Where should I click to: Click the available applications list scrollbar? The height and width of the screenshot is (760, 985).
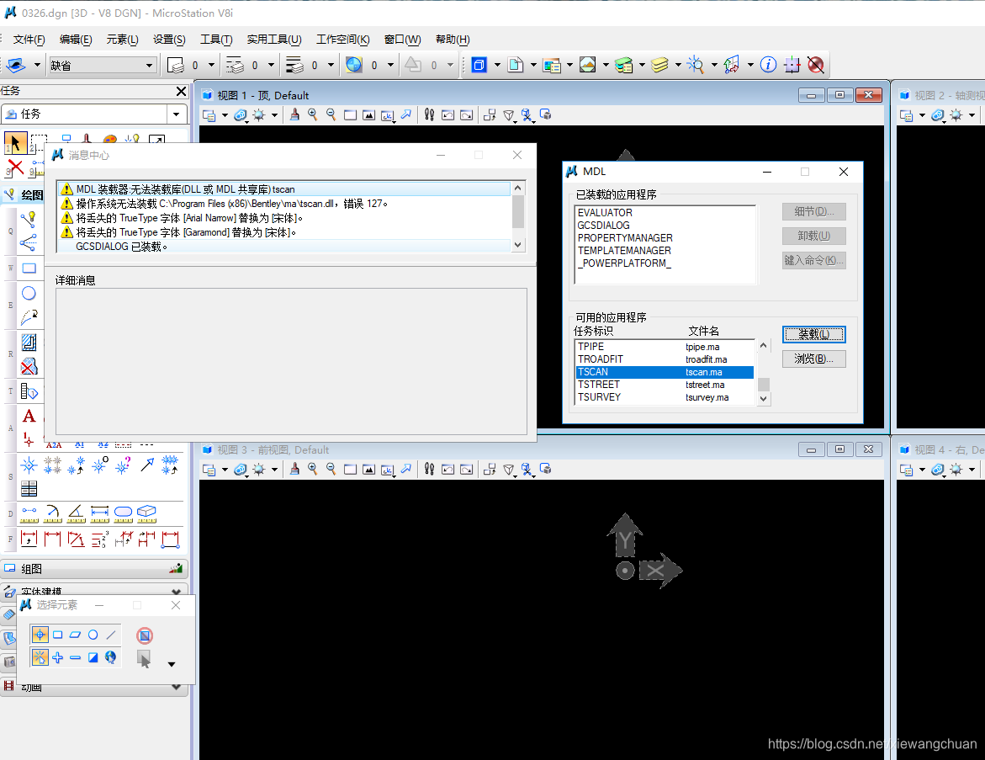(x=763, y=371)
